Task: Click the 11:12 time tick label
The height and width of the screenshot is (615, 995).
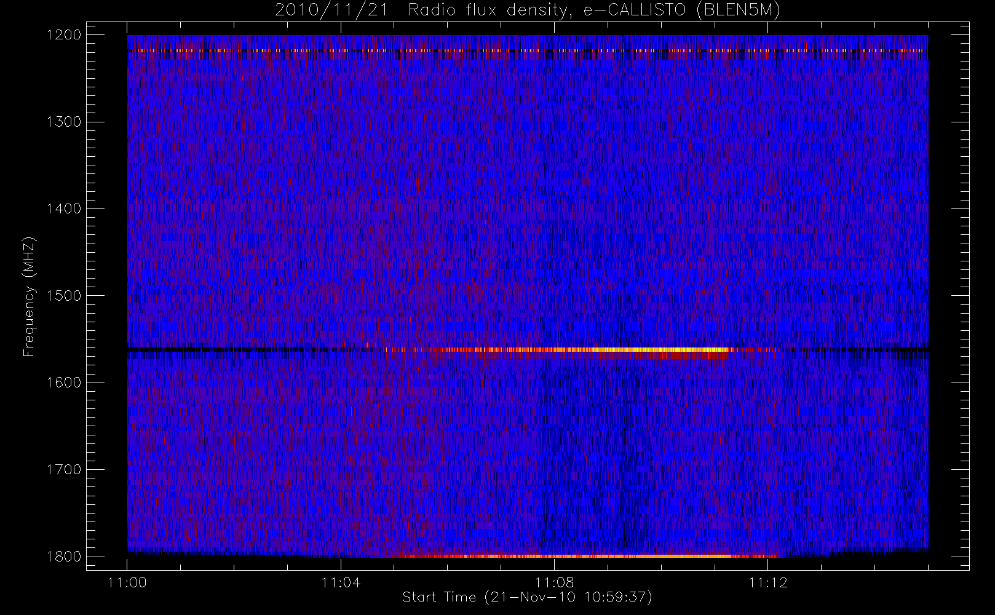Action: coord(767,582)
